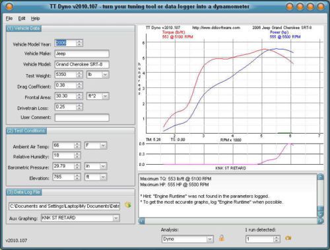Open the Help menu
Viewport: 330px width, 250px height.
pyautogui.click(x=35, y=19)
